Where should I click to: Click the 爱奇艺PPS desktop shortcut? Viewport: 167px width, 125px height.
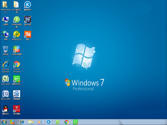16,79
